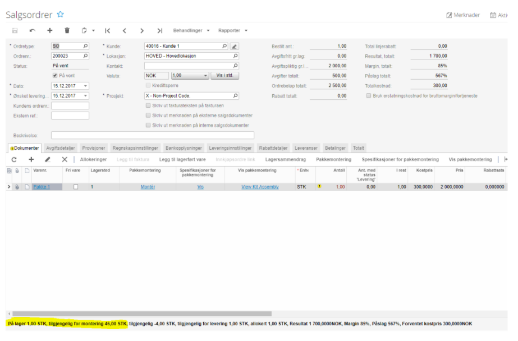This screenshot has height=341, width=518.
Task: Switch to the Avgiftsdetaljer tab
Action: [x=61, y=148]
